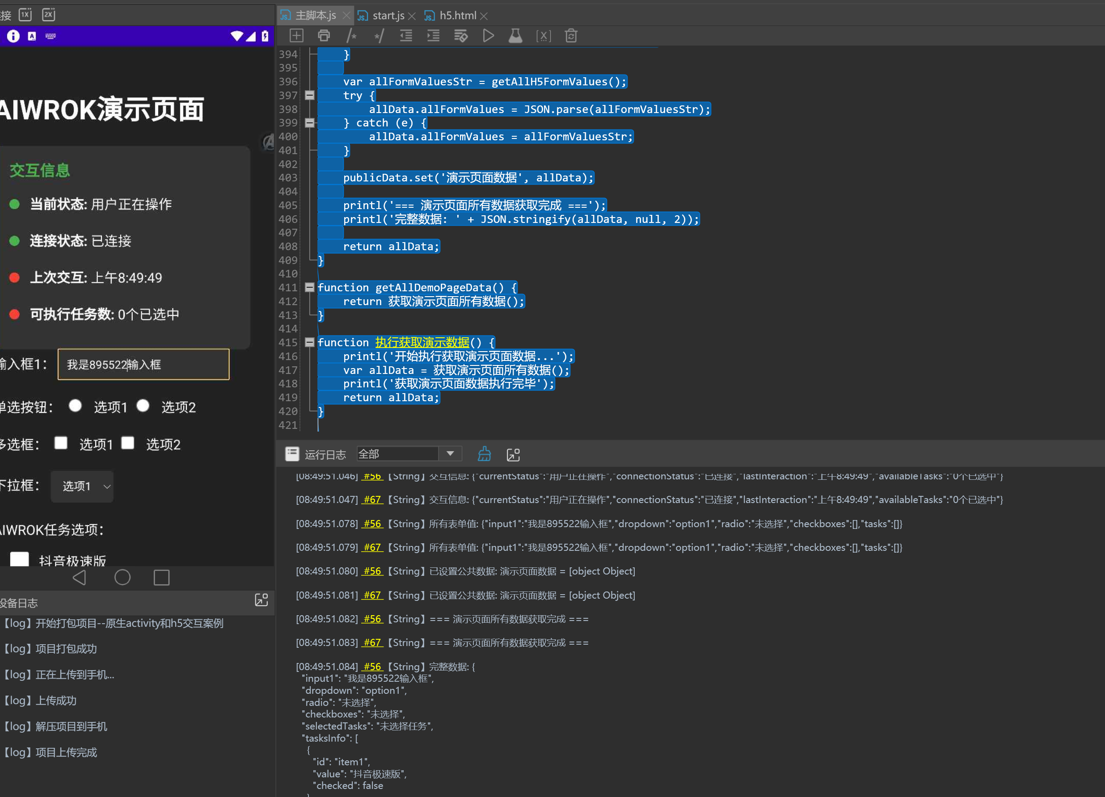Screen dimensions: 1105x797
Task: Click the format code eraser icon
Action: (x=460, y=36)
